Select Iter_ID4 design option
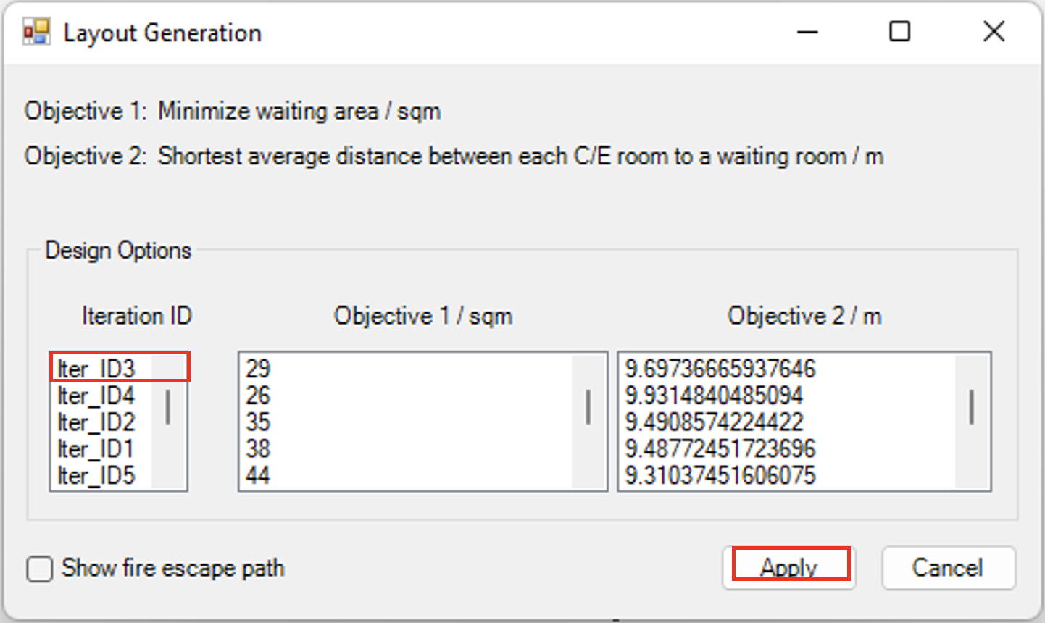This screenshot has width=1045, height=623. coord(96,396)
